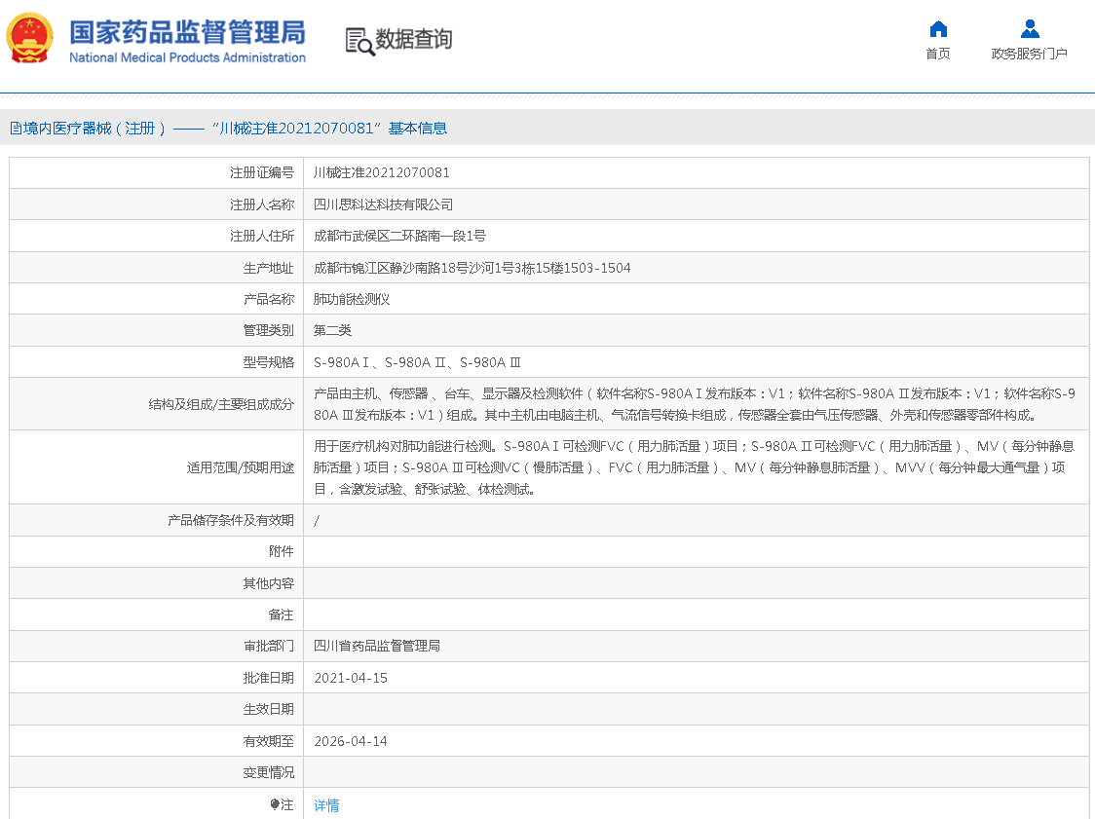Screen dimensions: 1095x819
Task: Click the expiry date 2026-04-14
Action: point(351,741)
